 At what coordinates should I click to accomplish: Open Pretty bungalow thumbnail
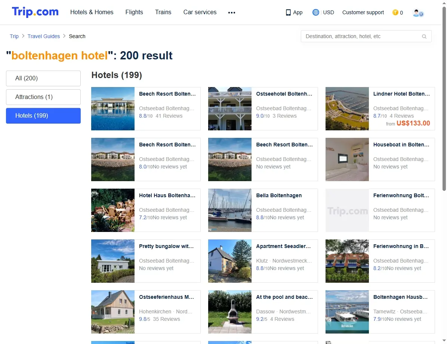coord(113,261)
